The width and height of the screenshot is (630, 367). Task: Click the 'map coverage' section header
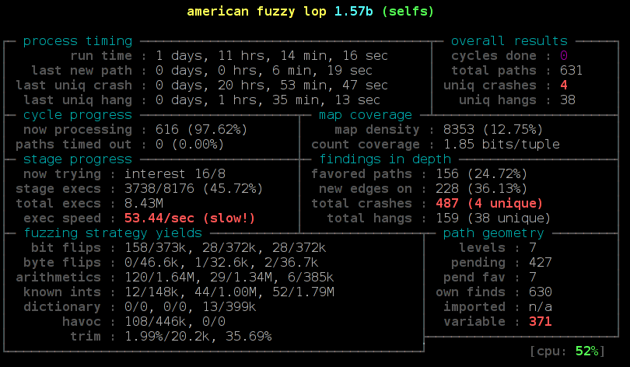point(366,115)
